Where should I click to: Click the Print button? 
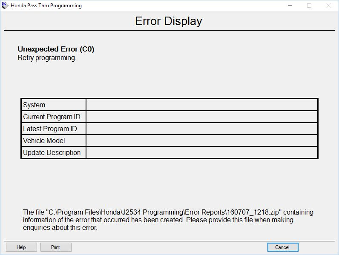click(56, 247)
